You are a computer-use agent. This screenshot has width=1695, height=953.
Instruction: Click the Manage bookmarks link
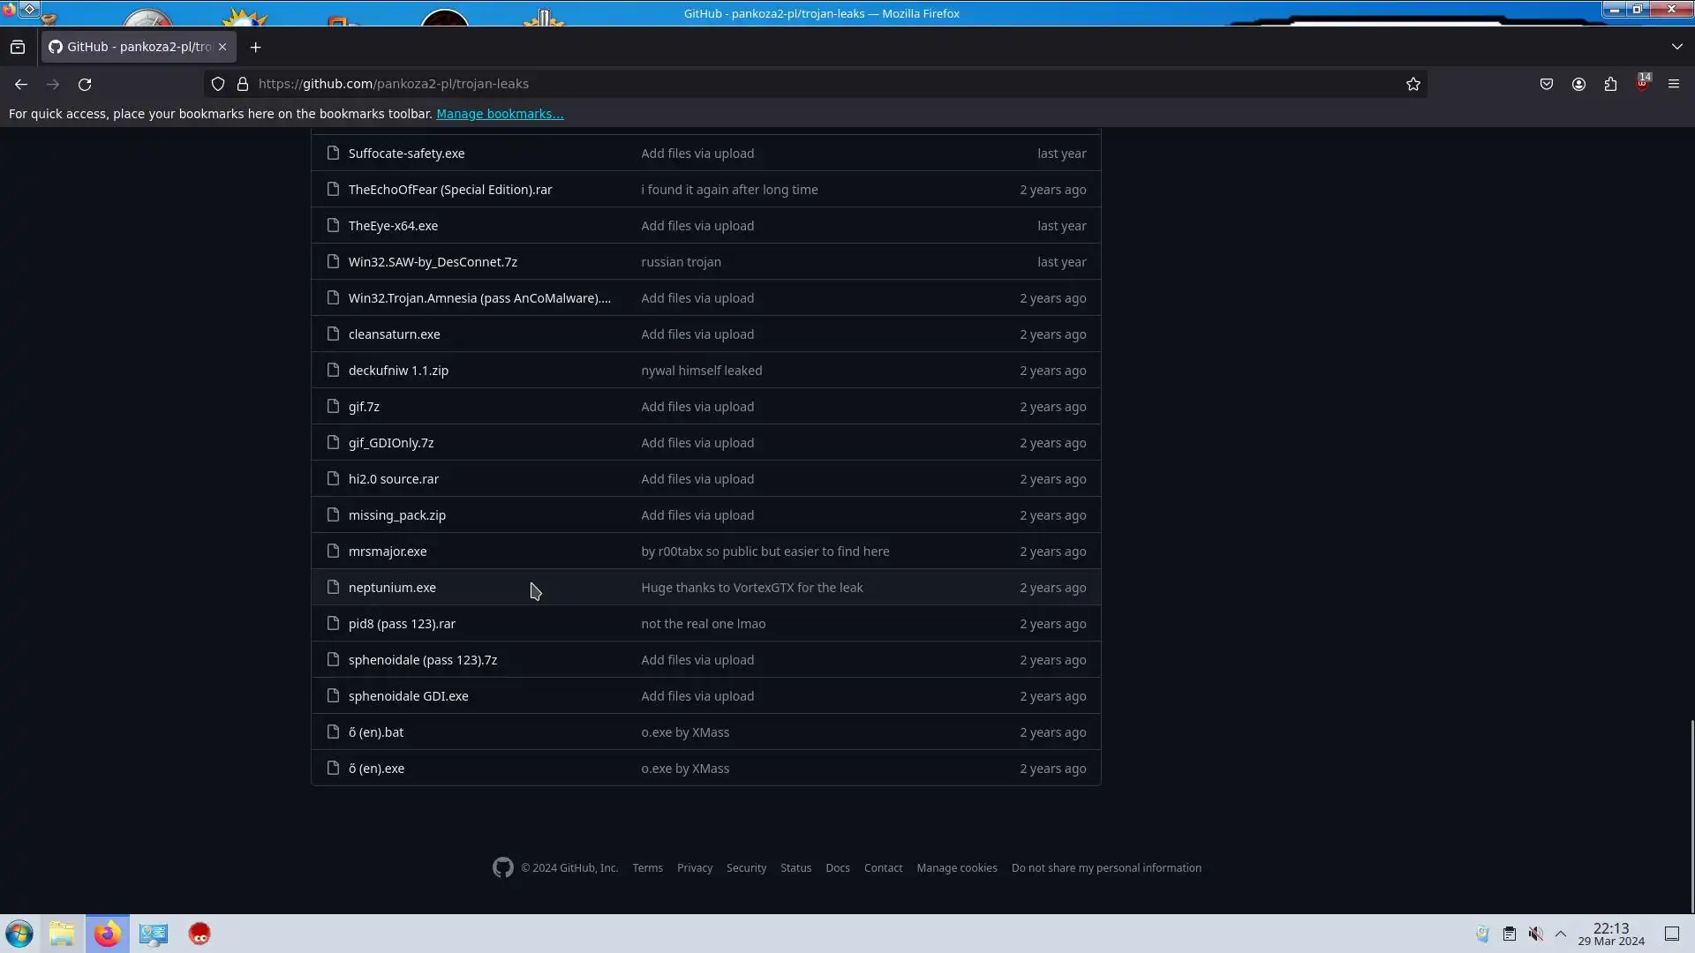500,114
